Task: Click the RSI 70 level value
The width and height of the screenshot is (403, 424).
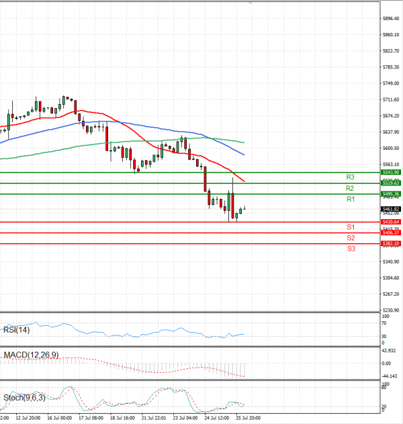Action: tap(384, 323)
